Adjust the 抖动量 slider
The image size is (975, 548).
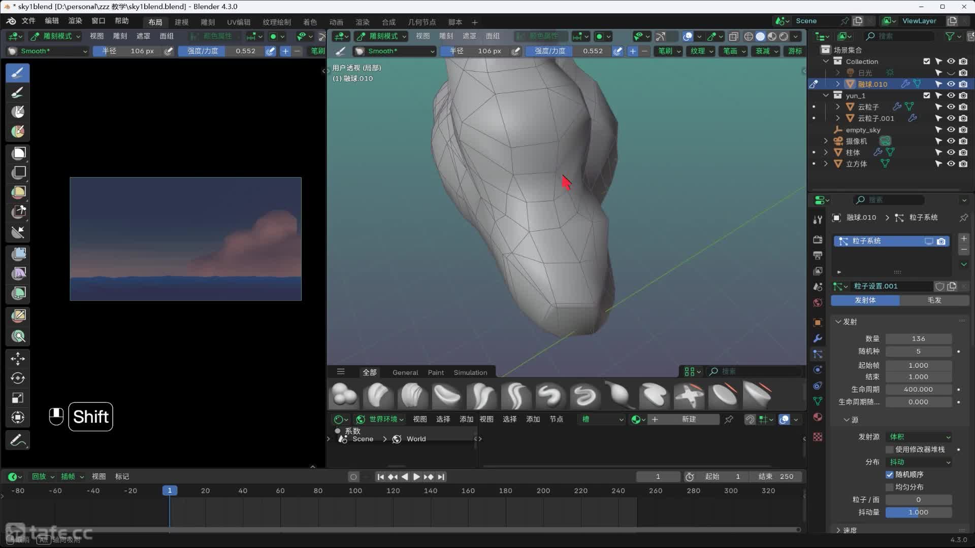(918, 512)
